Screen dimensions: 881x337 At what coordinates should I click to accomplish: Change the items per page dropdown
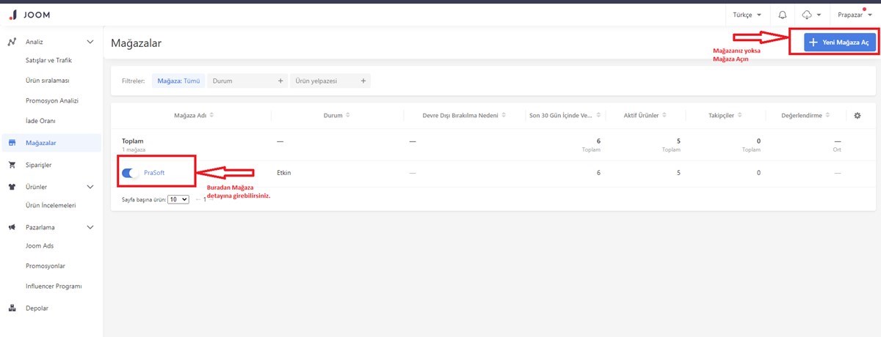click(178, 199)
